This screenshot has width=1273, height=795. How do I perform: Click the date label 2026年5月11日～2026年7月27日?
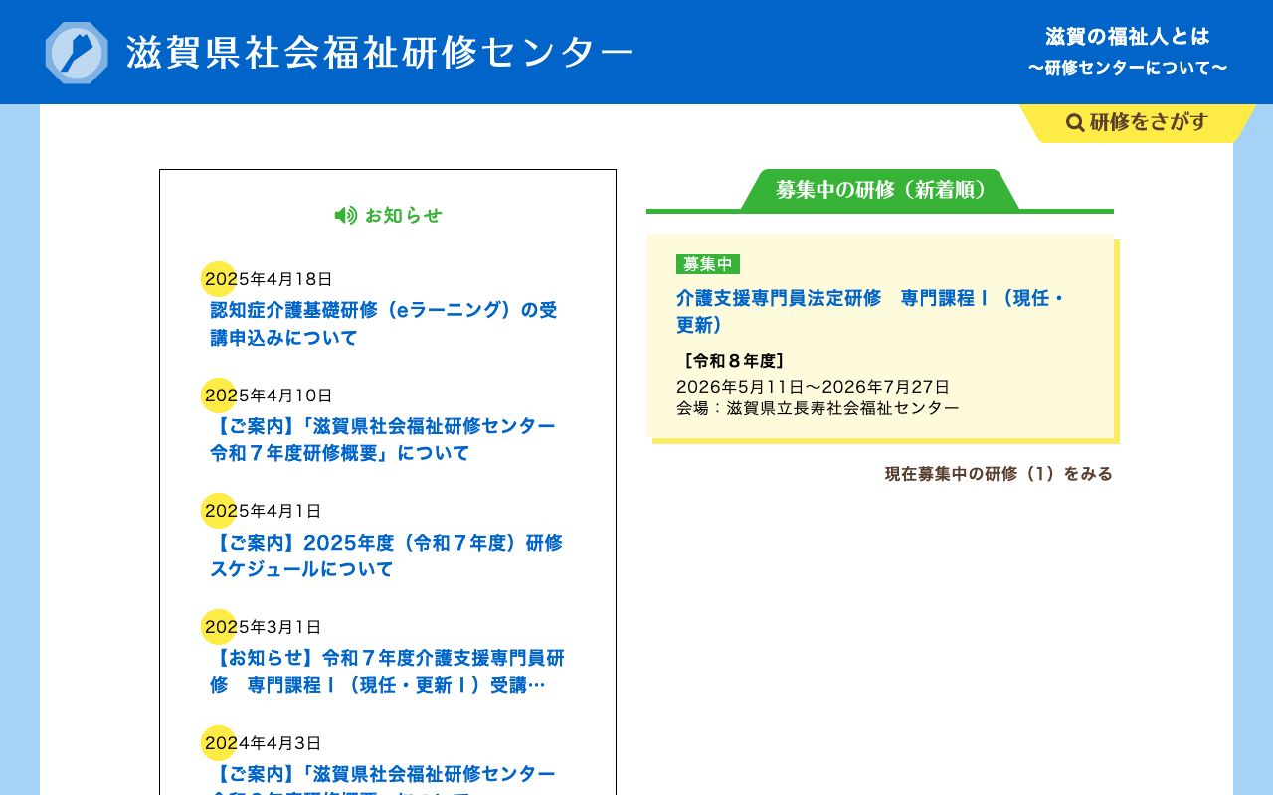813,387
